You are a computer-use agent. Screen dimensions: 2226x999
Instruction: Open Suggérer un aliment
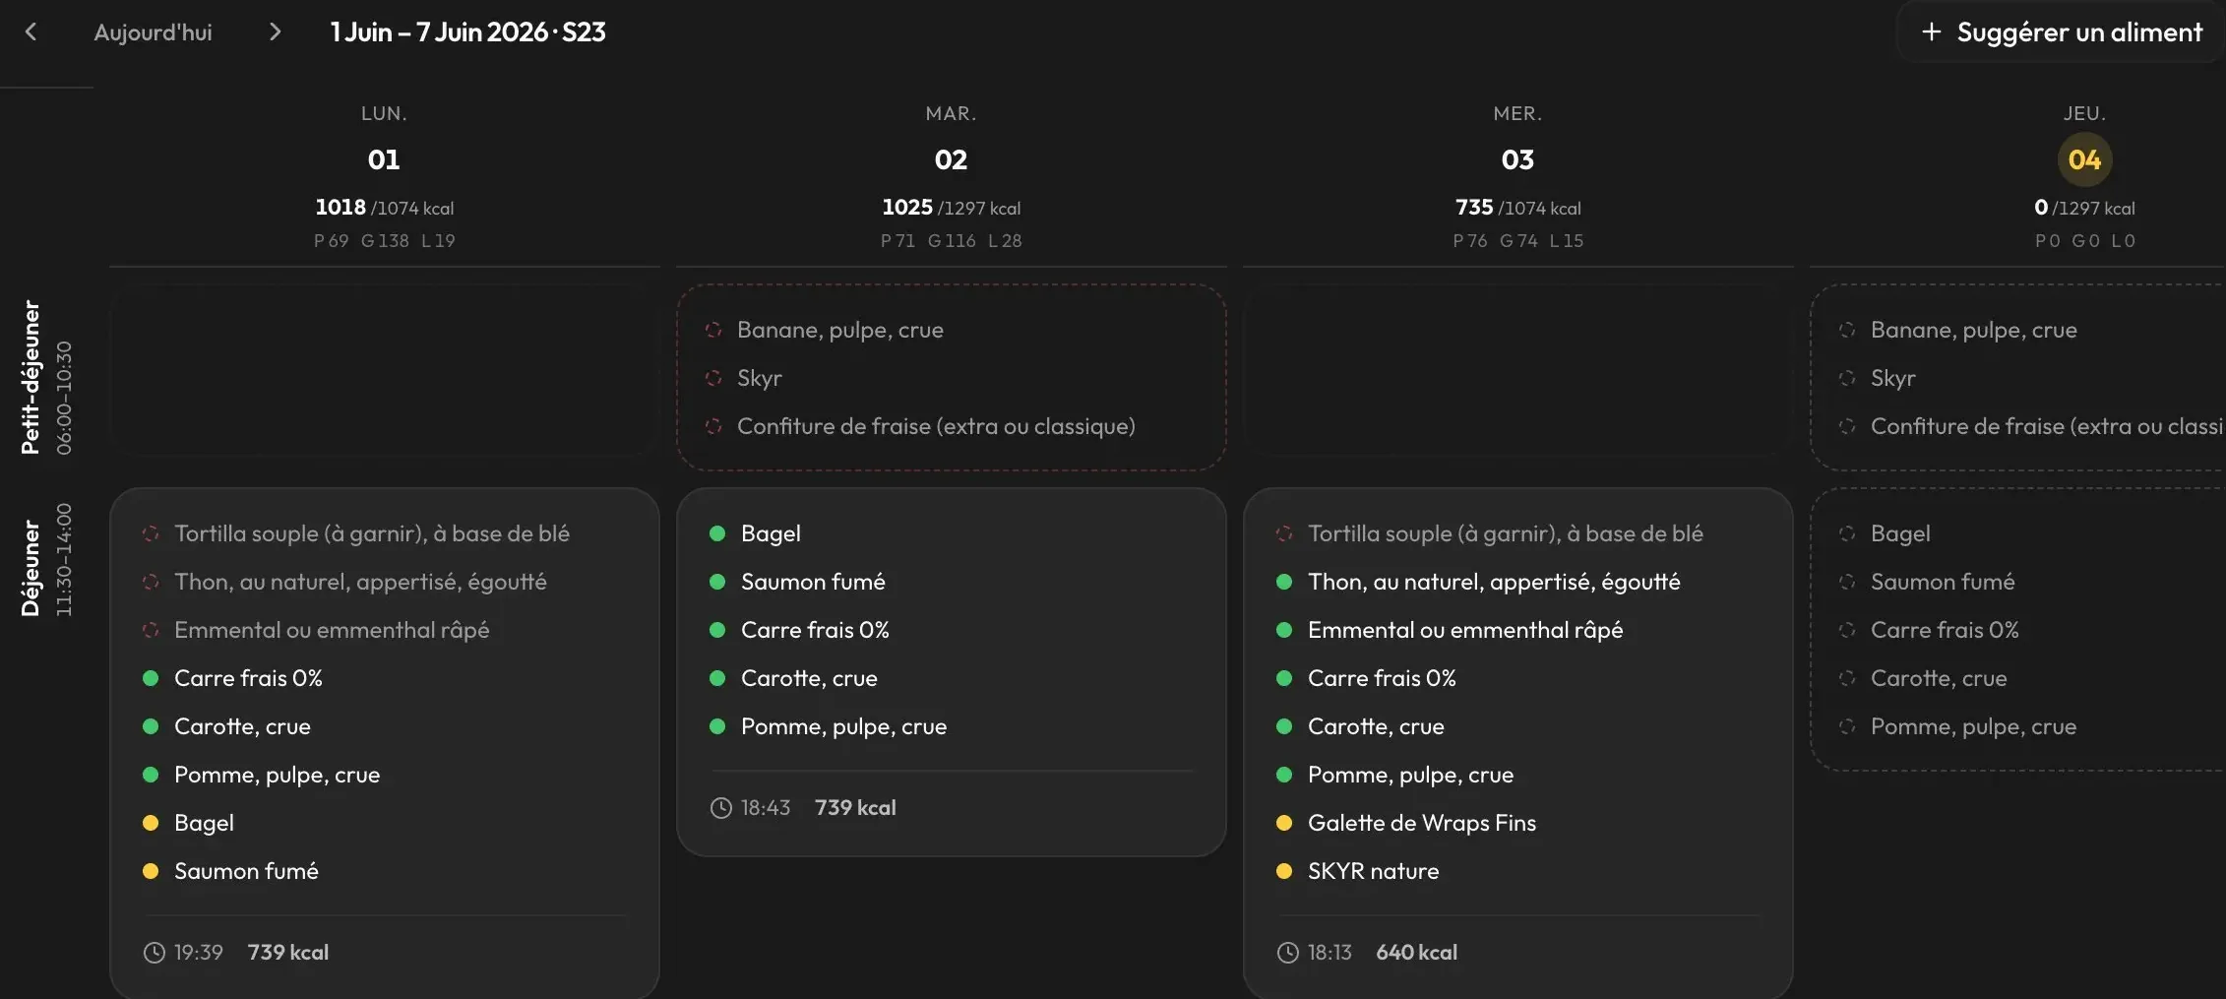[x=2062, y=32]
